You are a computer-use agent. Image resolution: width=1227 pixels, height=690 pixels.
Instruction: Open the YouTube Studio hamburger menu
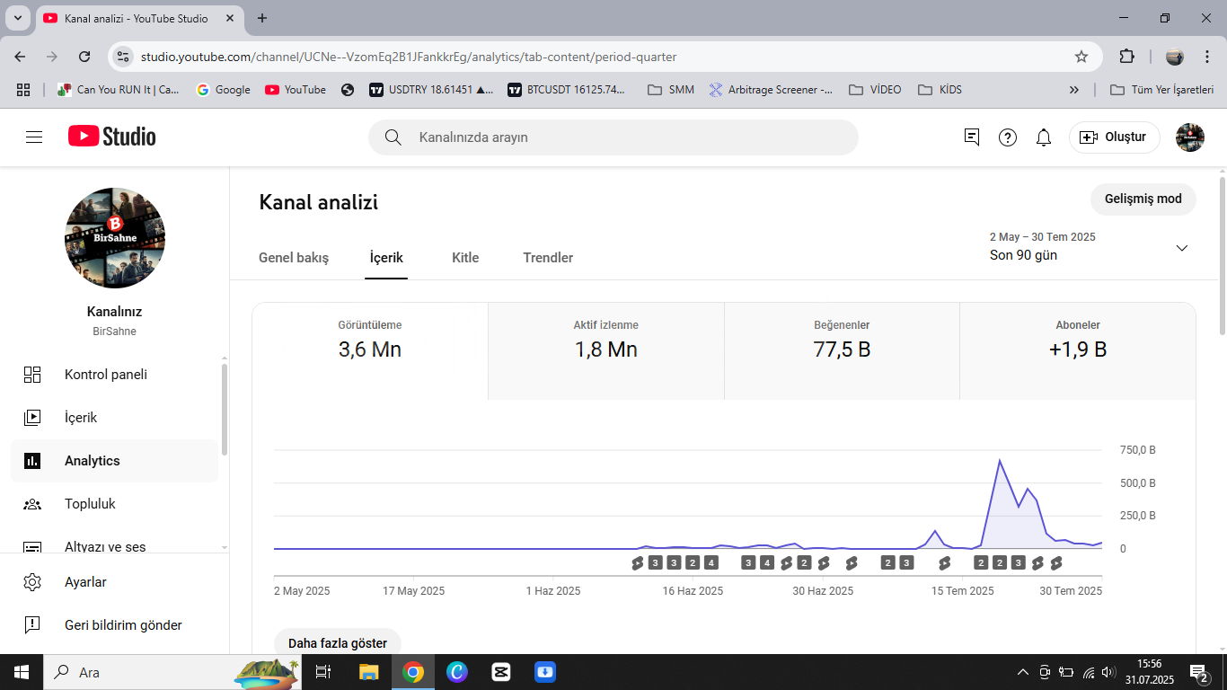tap(34, 137)
